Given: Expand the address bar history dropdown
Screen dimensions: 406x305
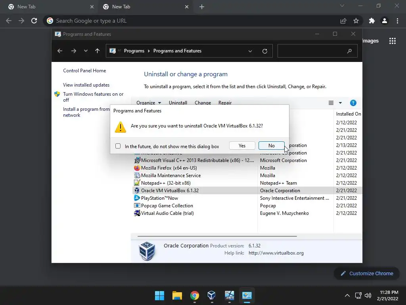Looking at the screenshot, I should pyautogui.click(x=250, y=51).
